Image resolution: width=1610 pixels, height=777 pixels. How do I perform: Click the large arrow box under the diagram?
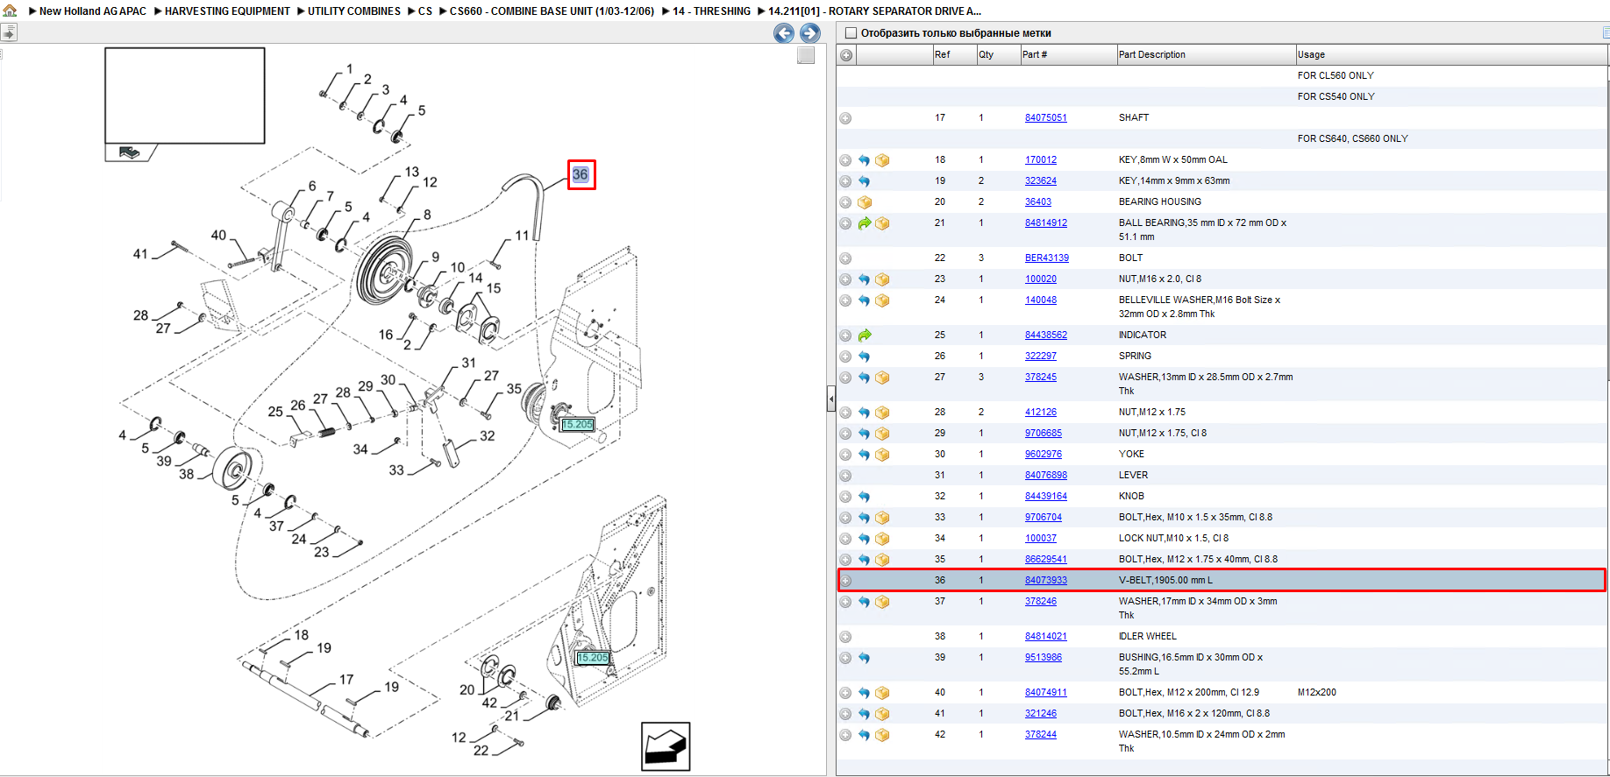pos(666,746)
